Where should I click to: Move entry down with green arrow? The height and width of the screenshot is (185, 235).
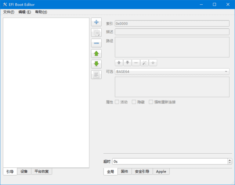[96, 64]
